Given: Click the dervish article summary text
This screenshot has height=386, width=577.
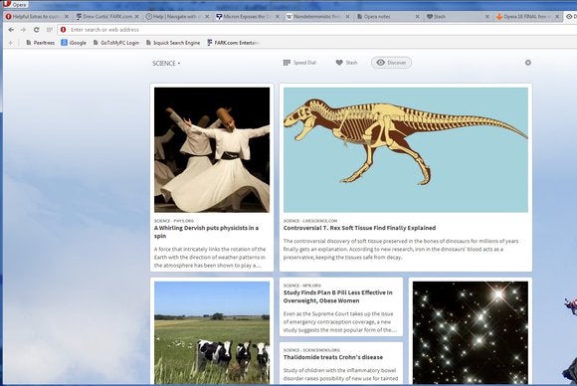Looking at the screenshot, I should pos(210,258).
